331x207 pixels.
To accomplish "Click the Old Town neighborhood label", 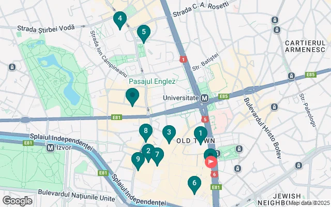I will point(195,141).
